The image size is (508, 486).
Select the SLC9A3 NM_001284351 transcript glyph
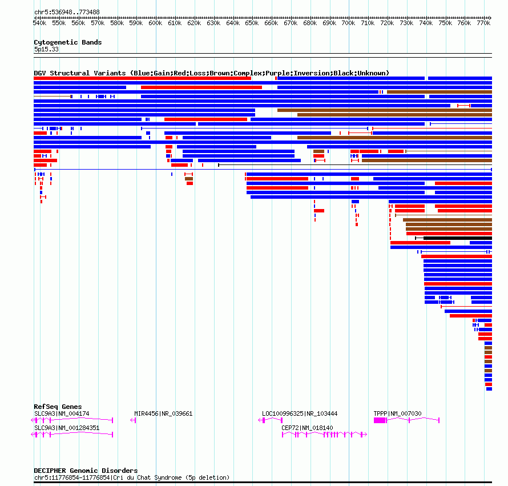(72, 435)
